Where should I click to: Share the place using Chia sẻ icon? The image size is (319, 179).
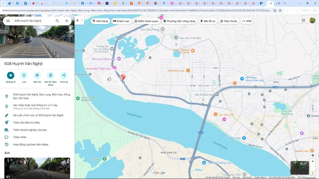tap(64, 75)
